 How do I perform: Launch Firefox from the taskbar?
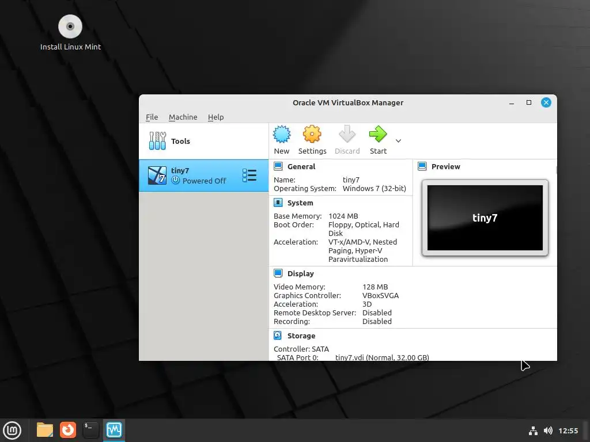coord(68,430)
